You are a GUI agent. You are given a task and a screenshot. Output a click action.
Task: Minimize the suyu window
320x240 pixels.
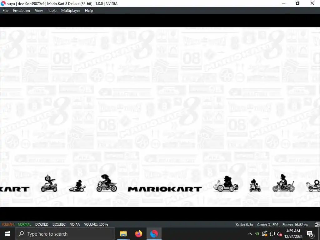(284, 3)
